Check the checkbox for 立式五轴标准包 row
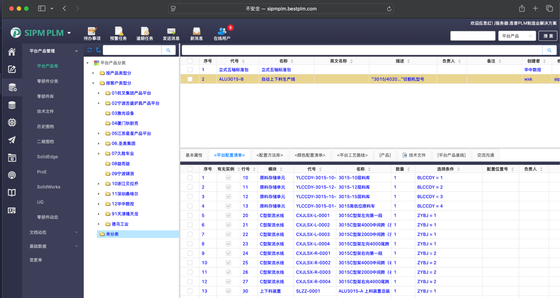This screenshot has height=298, width=560. (190, 70)
